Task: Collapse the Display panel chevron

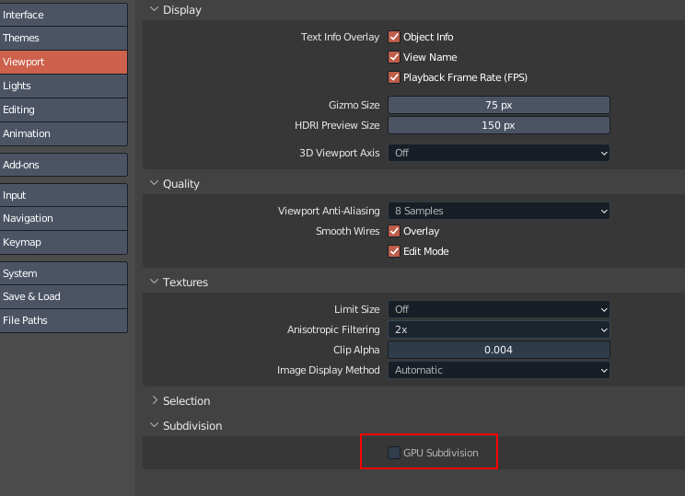Action: (154, 9)
